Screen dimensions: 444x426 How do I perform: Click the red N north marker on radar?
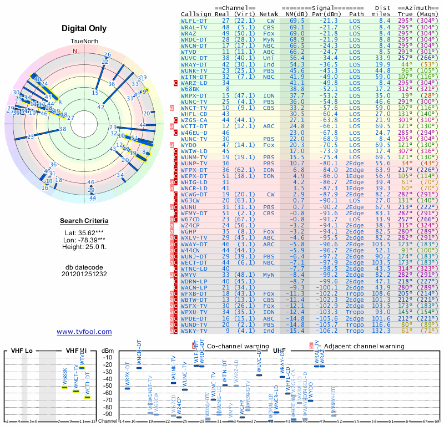click(75, 51)
